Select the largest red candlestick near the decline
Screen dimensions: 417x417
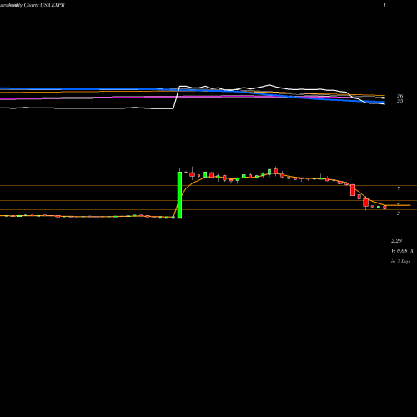point(353,190)
